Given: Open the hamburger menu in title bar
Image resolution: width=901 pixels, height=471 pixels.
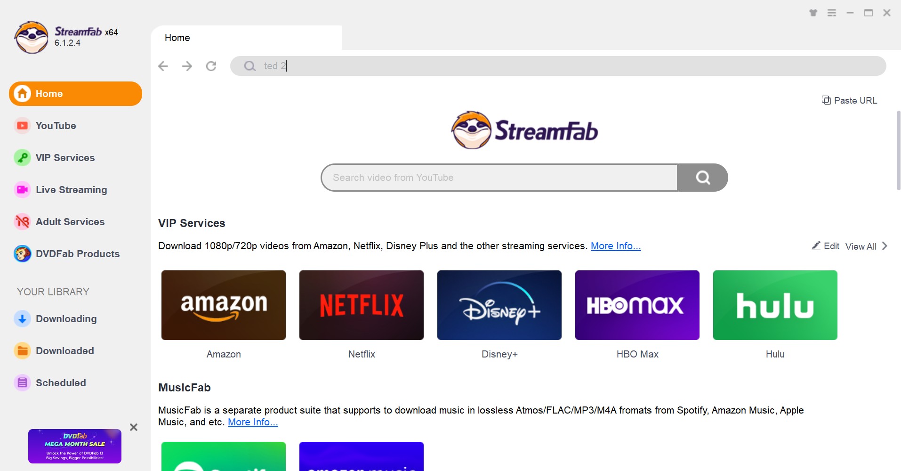Looking at the screenshot, I should (x=832, y=13).
